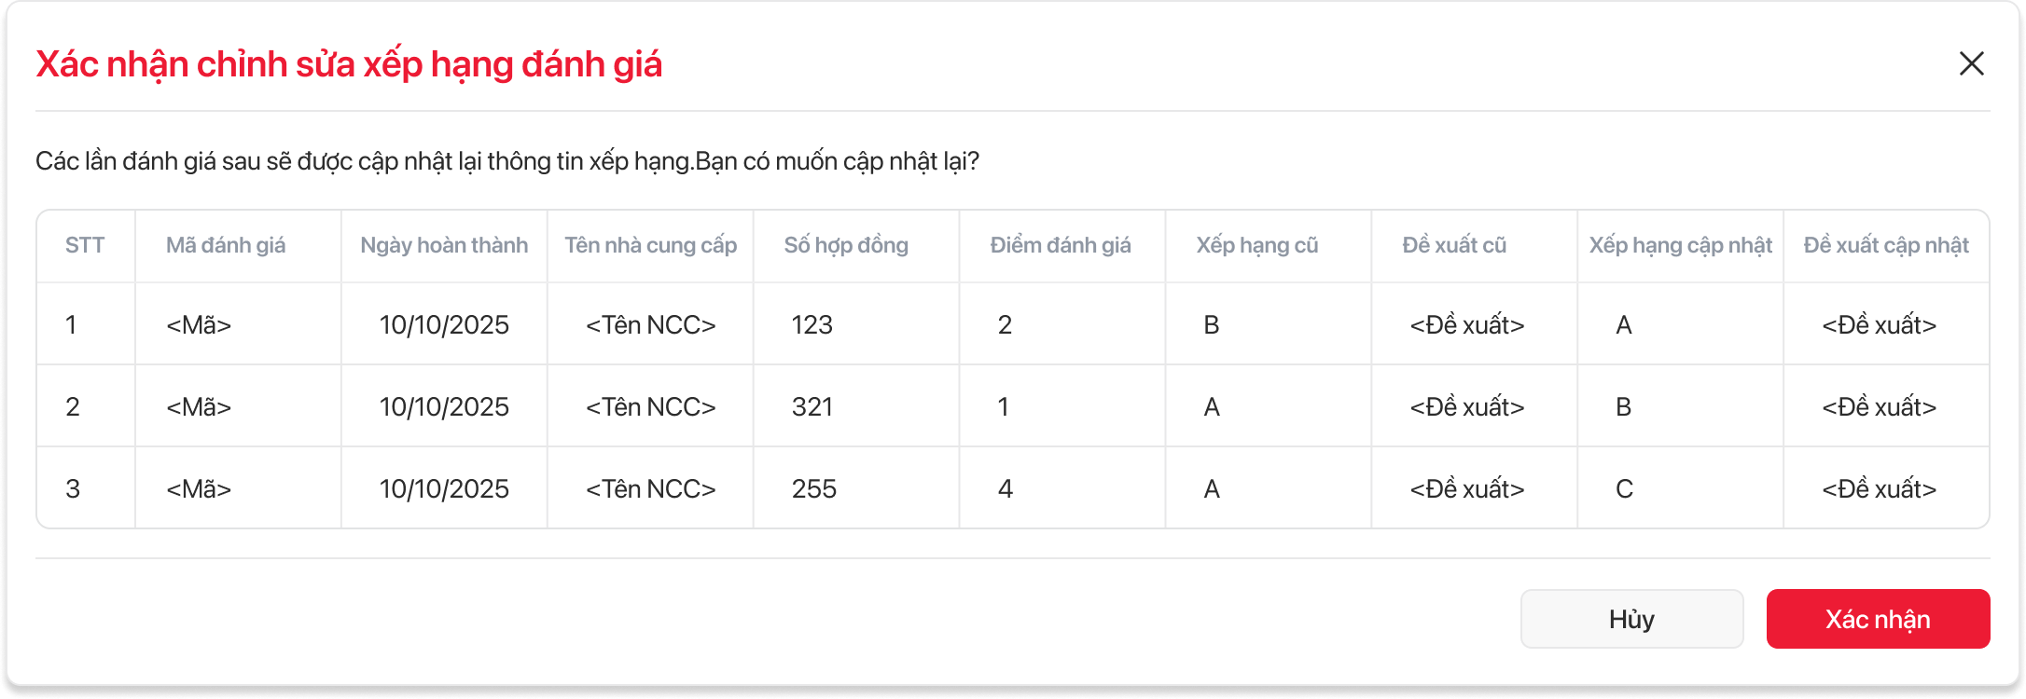The width and height of the screenshot is (2026, 699).
Task: Select the Xếp hạng cập nhật header
Action: 1680,245
